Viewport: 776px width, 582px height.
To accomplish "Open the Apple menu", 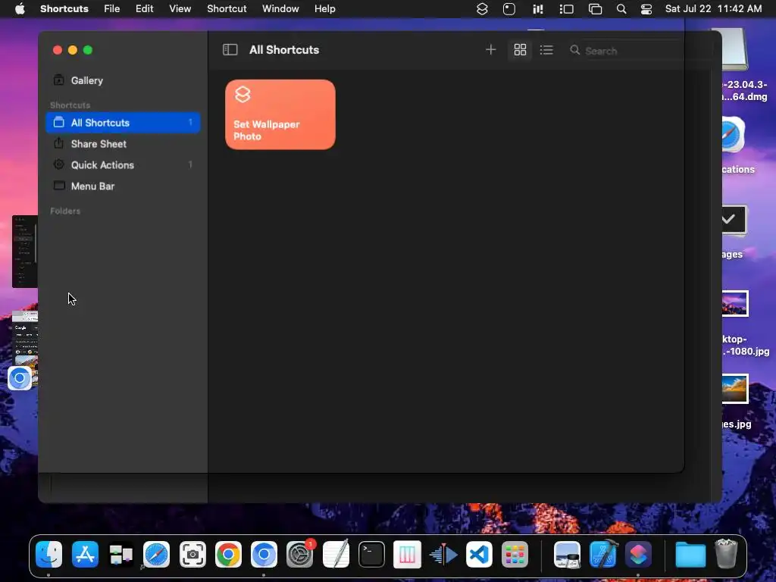I will (x=20, y=8).
